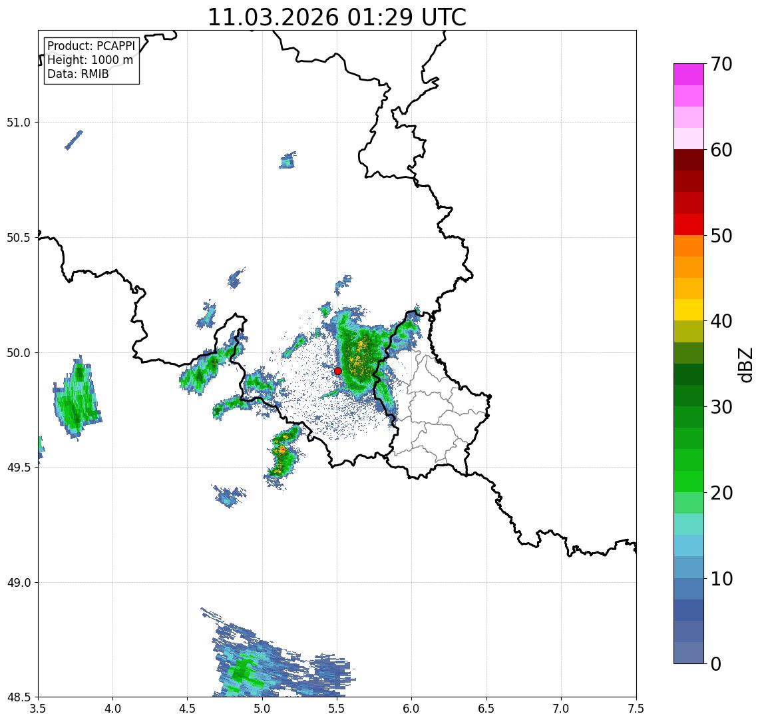Image resolution: width=762 pixels, height=722 pixels.
Task: Click the 'Height: 1000 m' label
Action: [90, 60]
